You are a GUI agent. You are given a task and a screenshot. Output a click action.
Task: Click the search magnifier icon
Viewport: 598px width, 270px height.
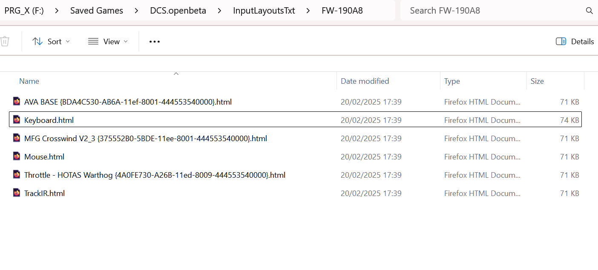(x=589, y=11)
